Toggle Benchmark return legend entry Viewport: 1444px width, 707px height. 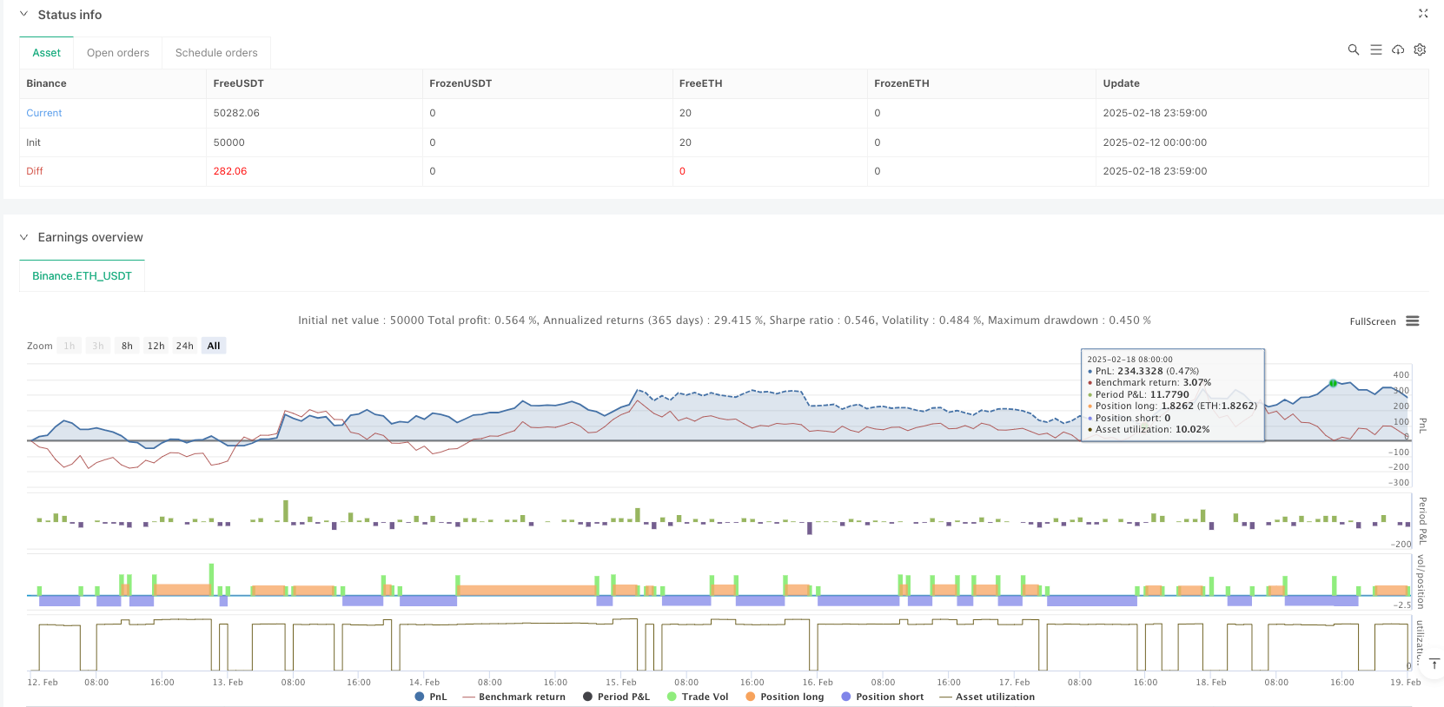point(513,697)
